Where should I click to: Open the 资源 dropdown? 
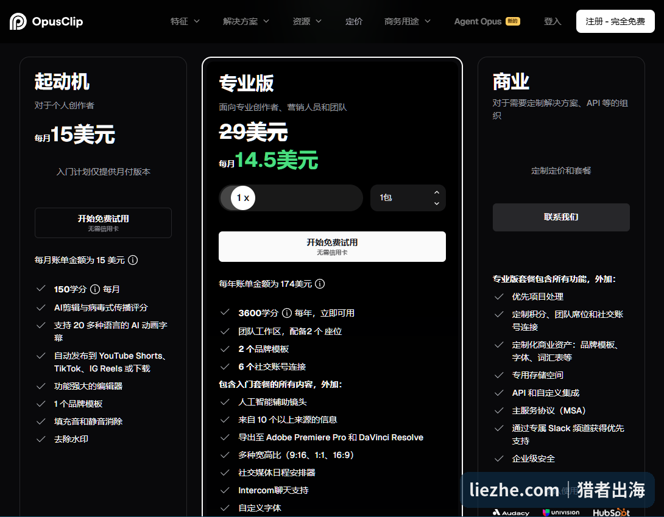[307, 21]
